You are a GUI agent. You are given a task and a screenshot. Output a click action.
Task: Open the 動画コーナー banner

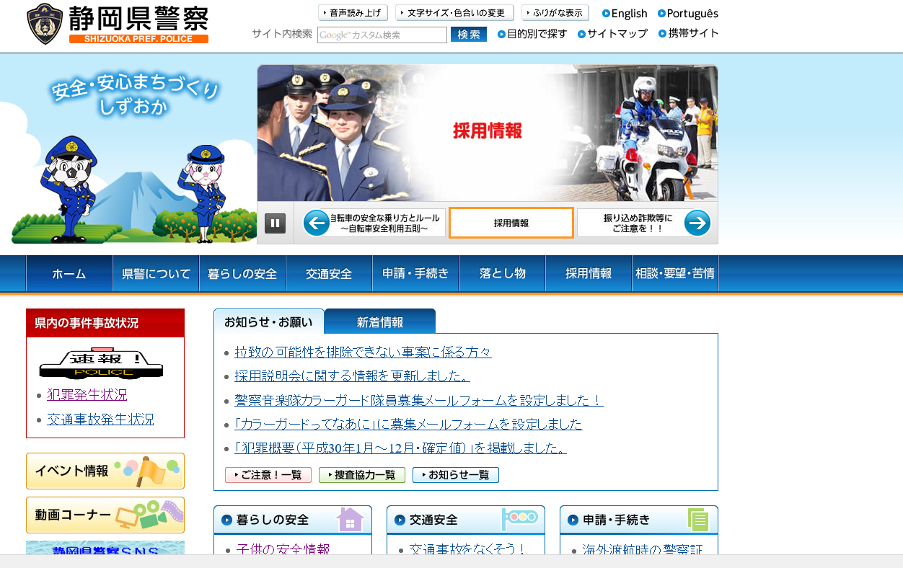pos(105,515)
